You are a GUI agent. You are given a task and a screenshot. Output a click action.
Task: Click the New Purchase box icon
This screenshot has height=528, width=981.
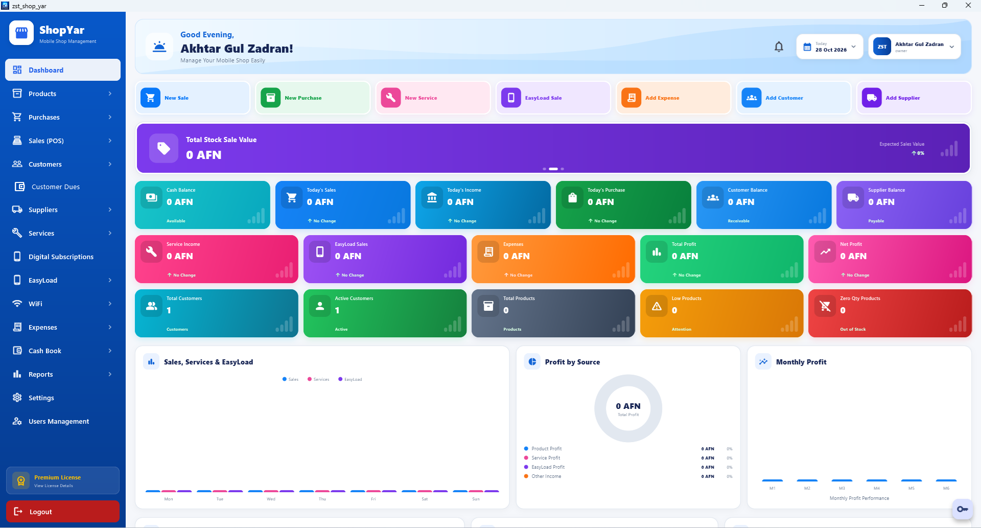[271, 98]
